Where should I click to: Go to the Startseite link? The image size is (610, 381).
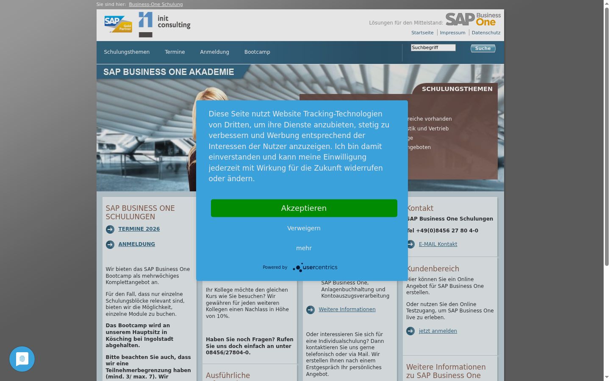pos(422,33)
